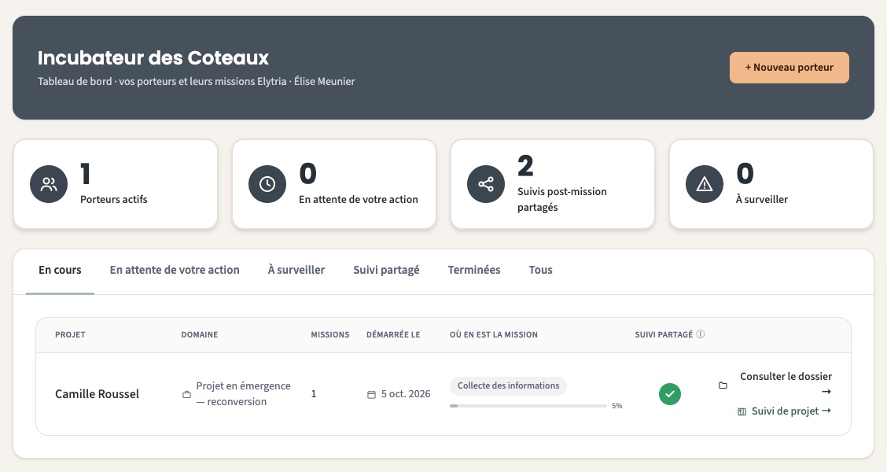Click the Projet en émergence — reconversion domain text
The height and width of the screenshot is (472, 887).
[243, 394]
